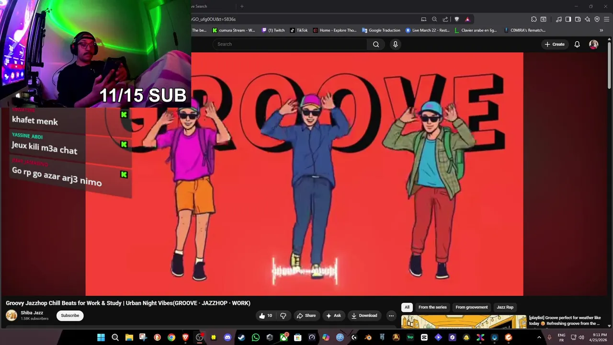Open the Brave VPN shield icon
Viewport: 613px width, 345px height.
coord(597,19)
